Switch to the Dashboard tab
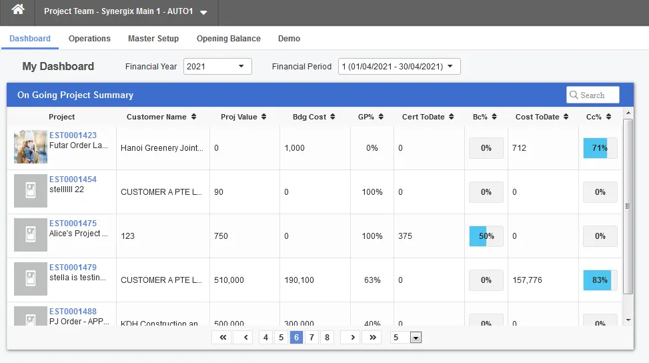 (x=30, y=39)
